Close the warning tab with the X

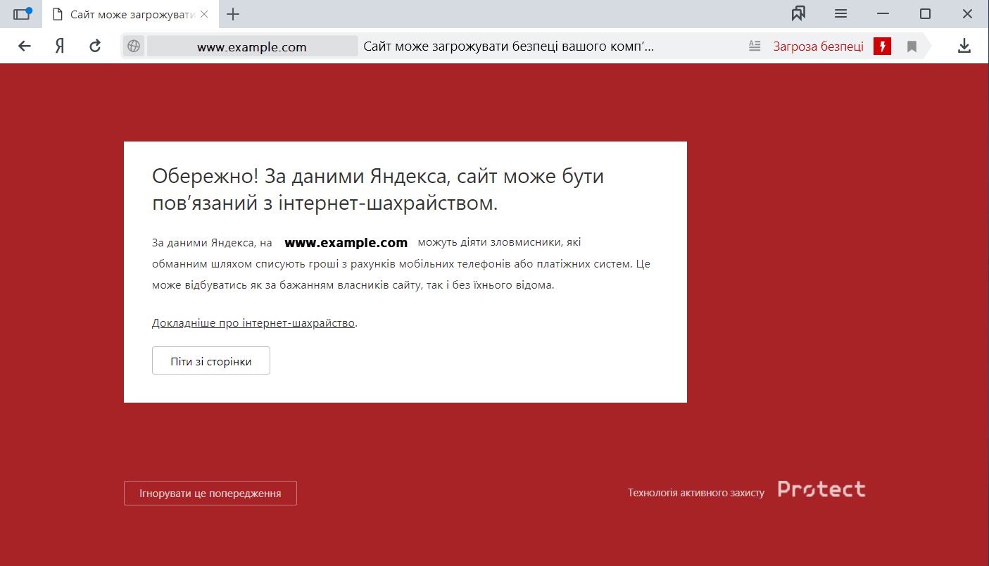click(x=204, y=14)
